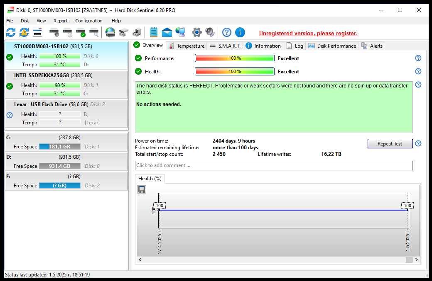
Task: Click the globe with monitor network icon
Action: pyautogui.click(x=180, y=32)
